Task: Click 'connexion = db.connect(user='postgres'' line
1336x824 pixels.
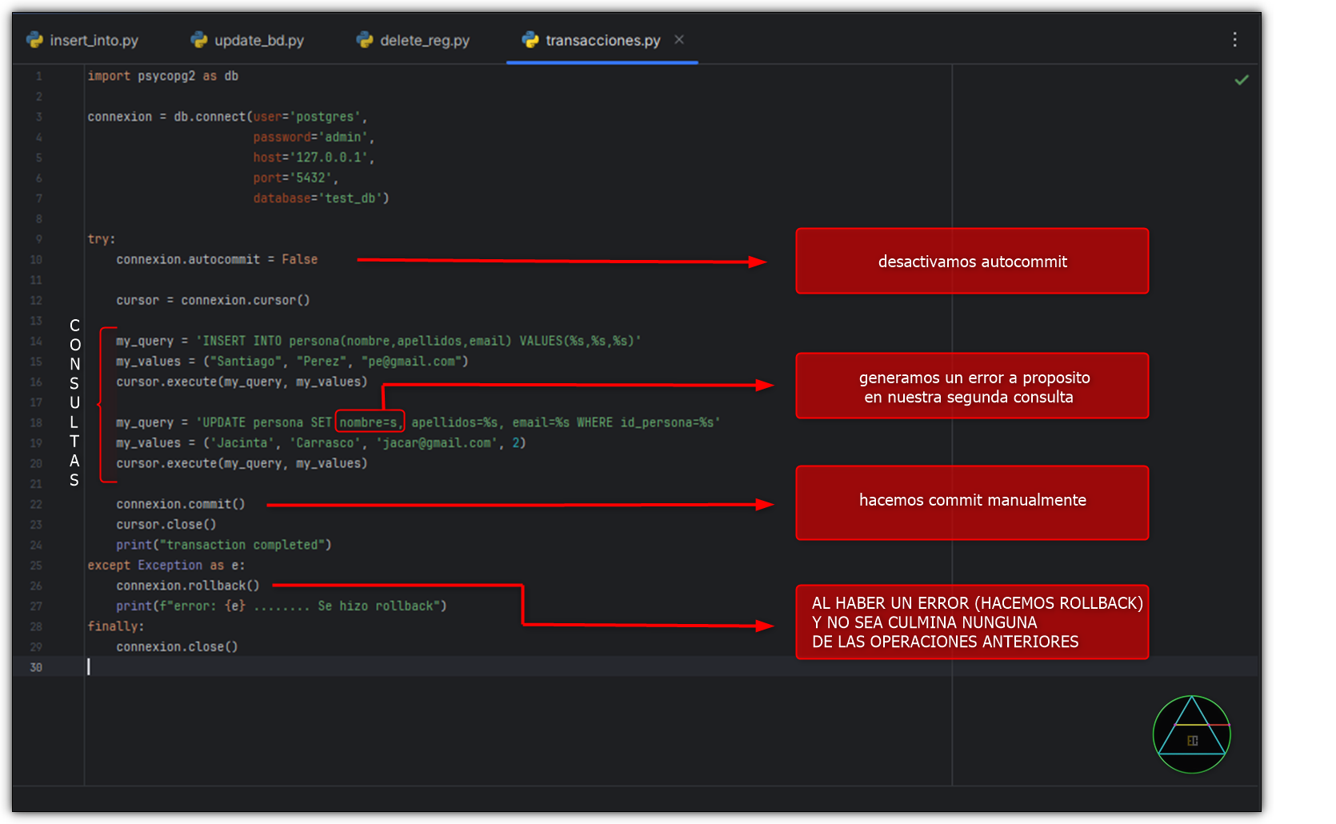Action: 227,117
